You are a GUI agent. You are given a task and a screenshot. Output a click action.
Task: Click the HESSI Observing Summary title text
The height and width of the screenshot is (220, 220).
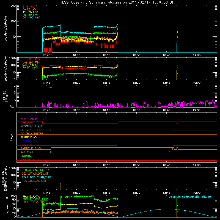(116, 2)
